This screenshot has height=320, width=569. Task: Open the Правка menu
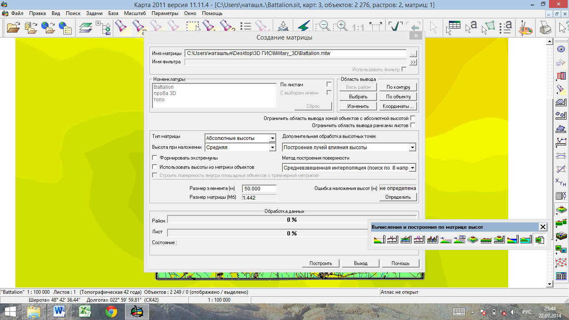[x=37, y=13]
